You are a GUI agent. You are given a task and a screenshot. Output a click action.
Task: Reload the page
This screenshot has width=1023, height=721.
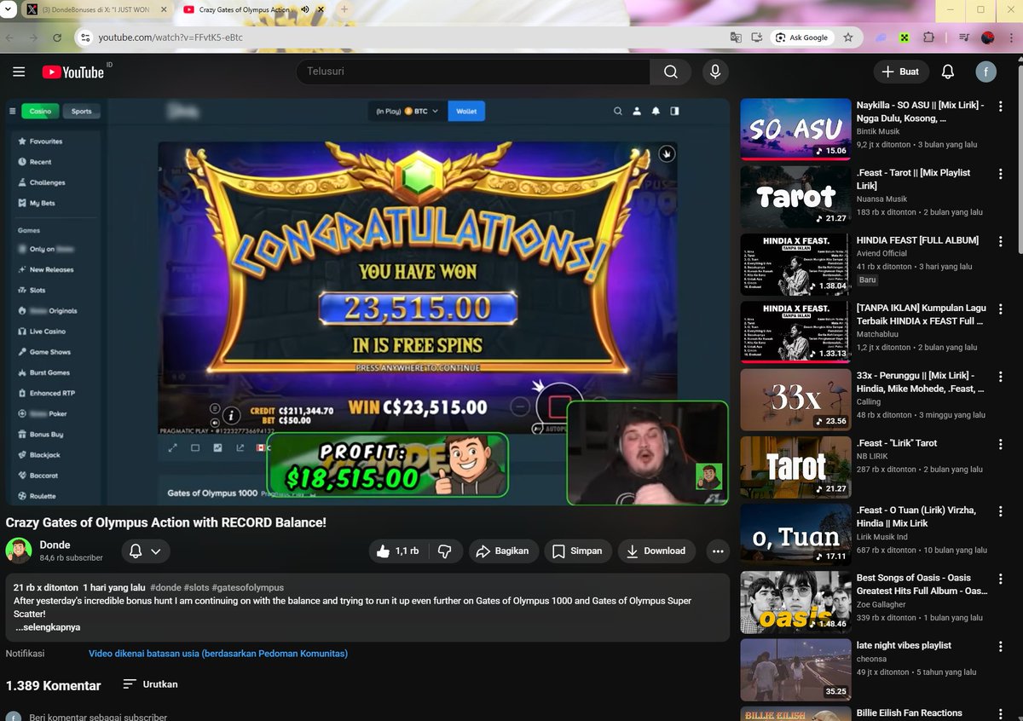pos(57,37)
